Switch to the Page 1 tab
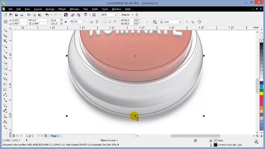 [x=55, y=136]
